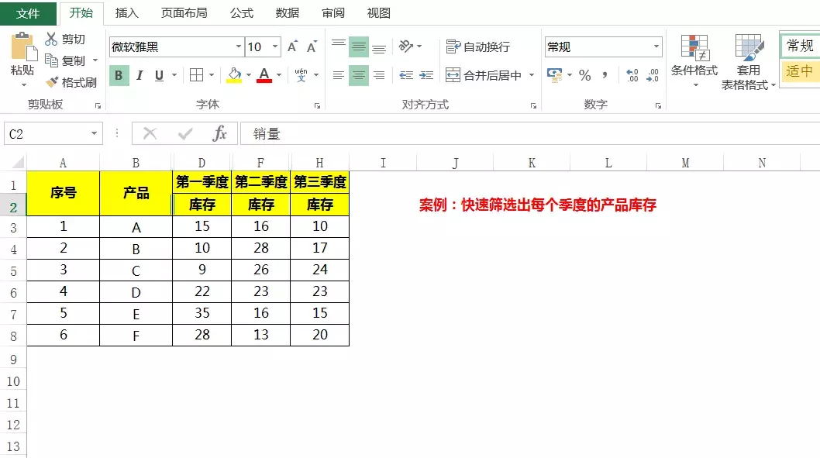Image resolution: width=820 pixels, height=458 pixels.
Task: Open text orientation options
Action: [x=410, y=46]
